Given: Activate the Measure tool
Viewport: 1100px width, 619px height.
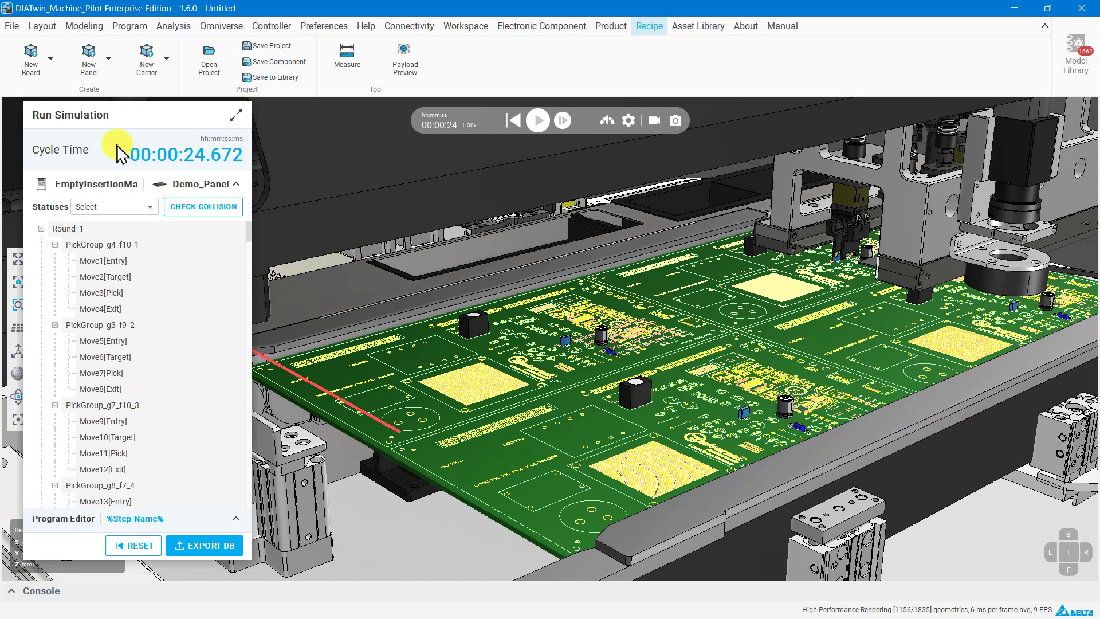Looking at the screenshot, I should click(x=347, y=56).
